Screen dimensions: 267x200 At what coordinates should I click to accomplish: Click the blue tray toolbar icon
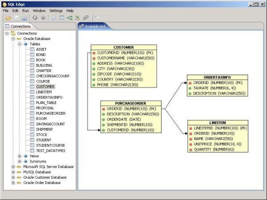pyautogui.click(x=24, y=18)
